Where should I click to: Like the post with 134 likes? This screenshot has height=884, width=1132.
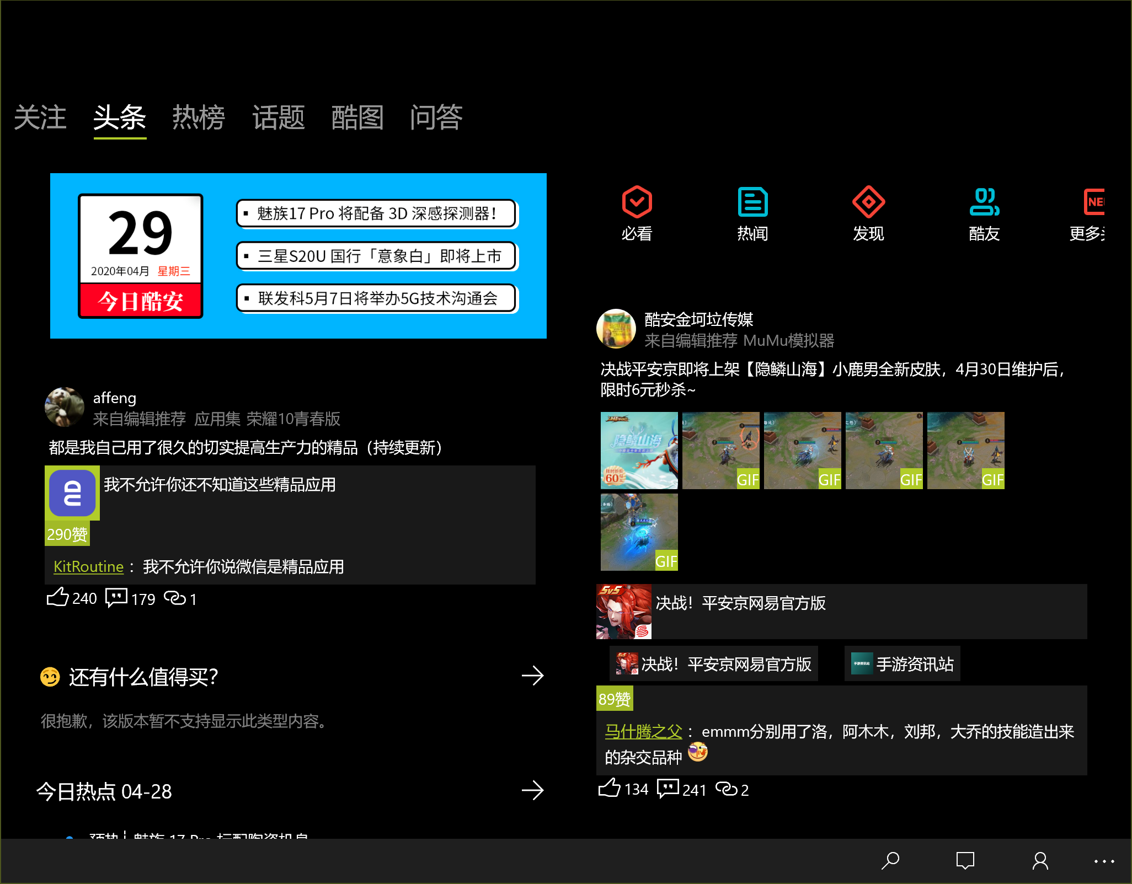coord(610,789)
